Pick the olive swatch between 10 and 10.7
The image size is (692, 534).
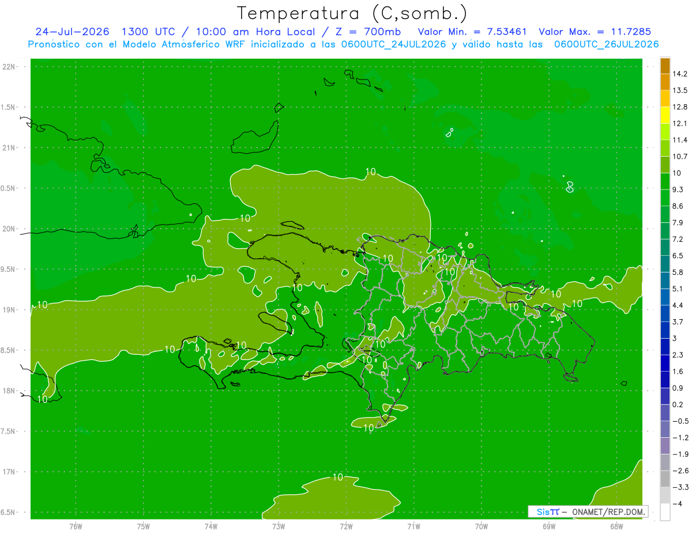pos(665,165)
